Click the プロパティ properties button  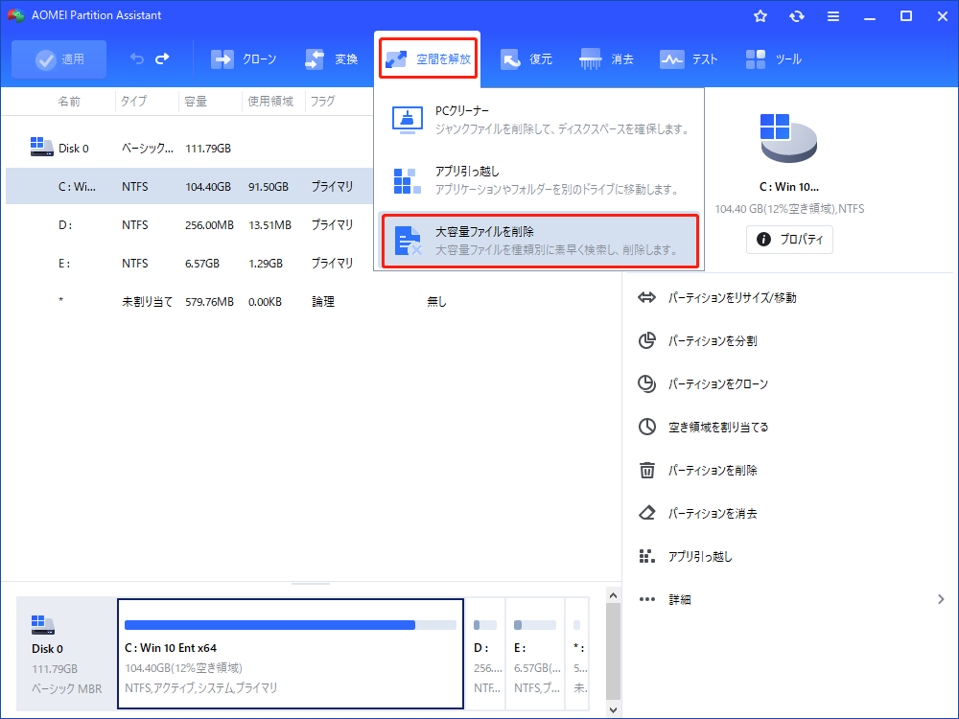point(789,239)
